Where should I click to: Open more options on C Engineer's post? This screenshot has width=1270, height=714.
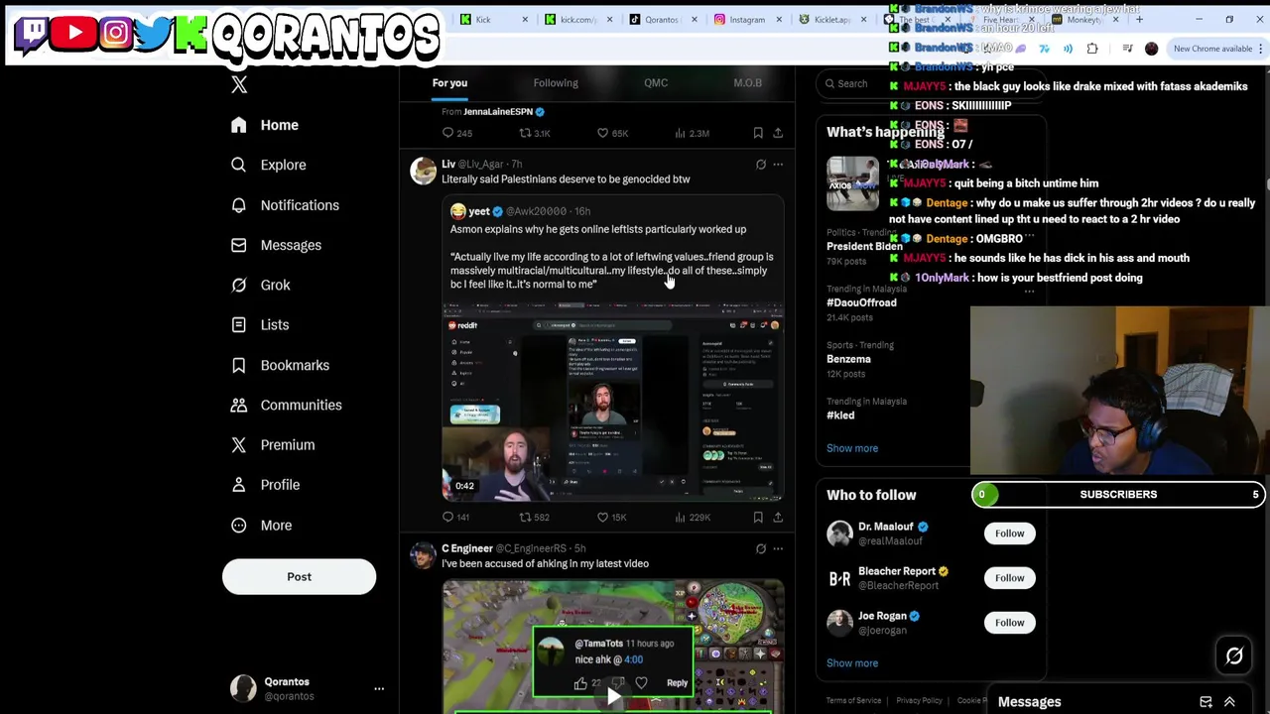tap(778, 548)
